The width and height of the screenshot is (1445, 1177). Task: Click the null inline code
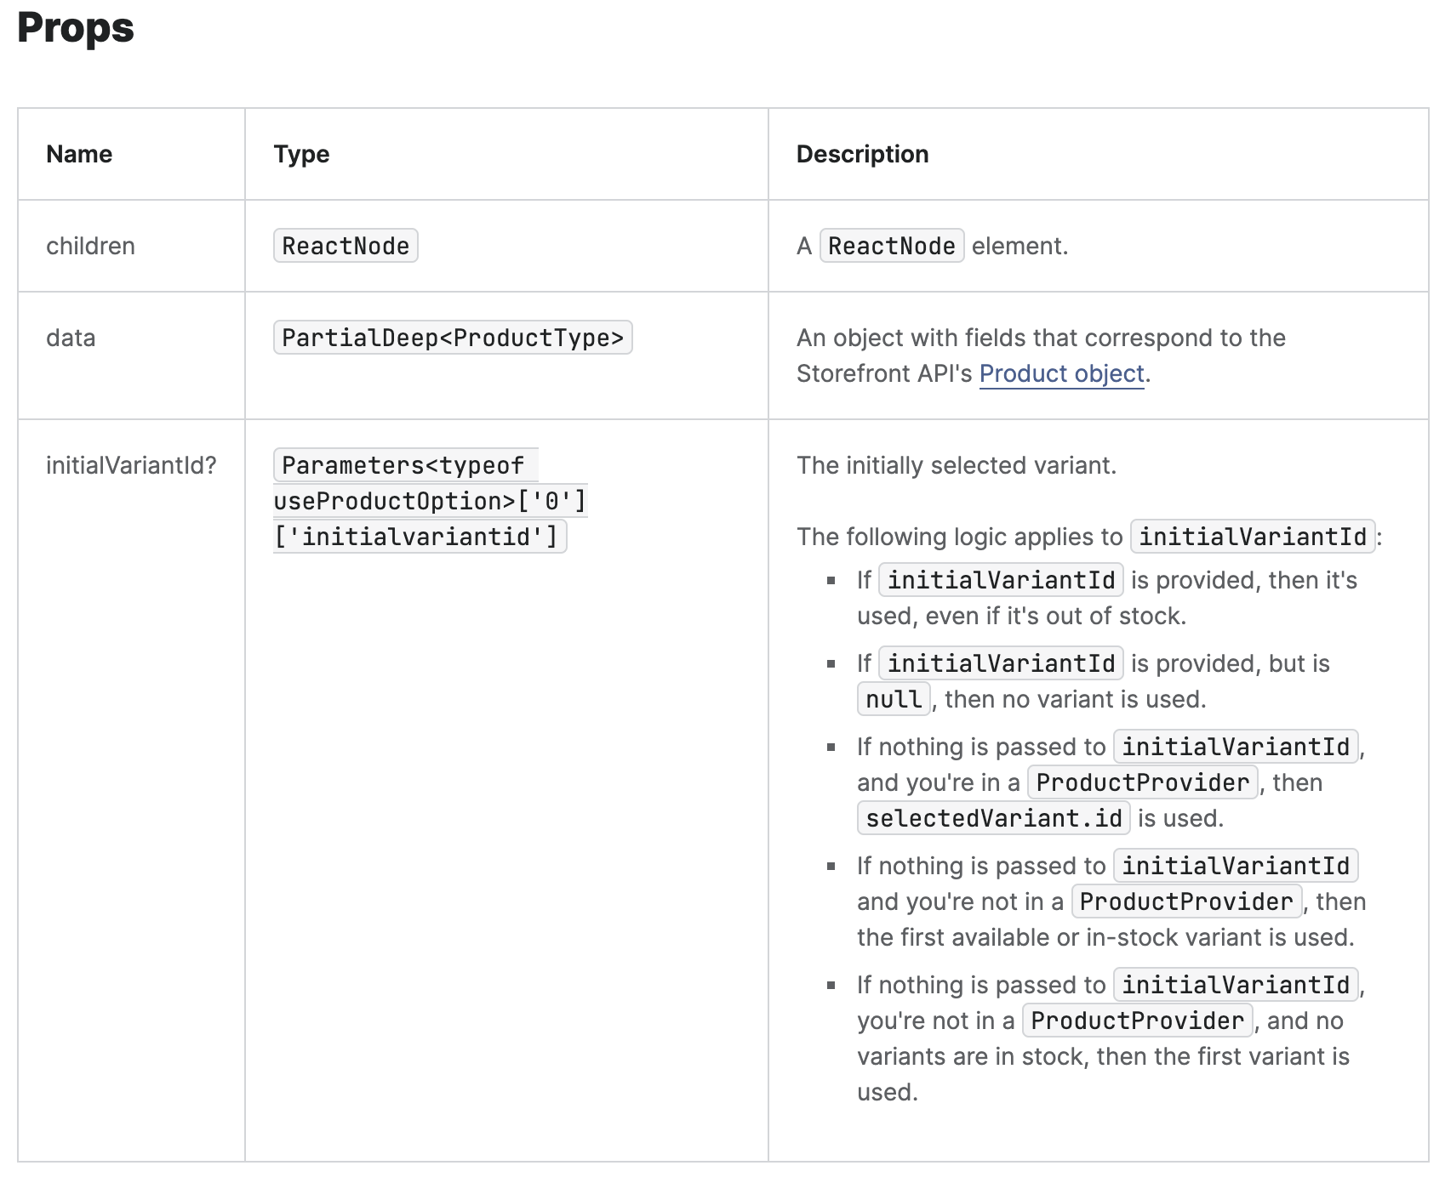pos(894,699)
